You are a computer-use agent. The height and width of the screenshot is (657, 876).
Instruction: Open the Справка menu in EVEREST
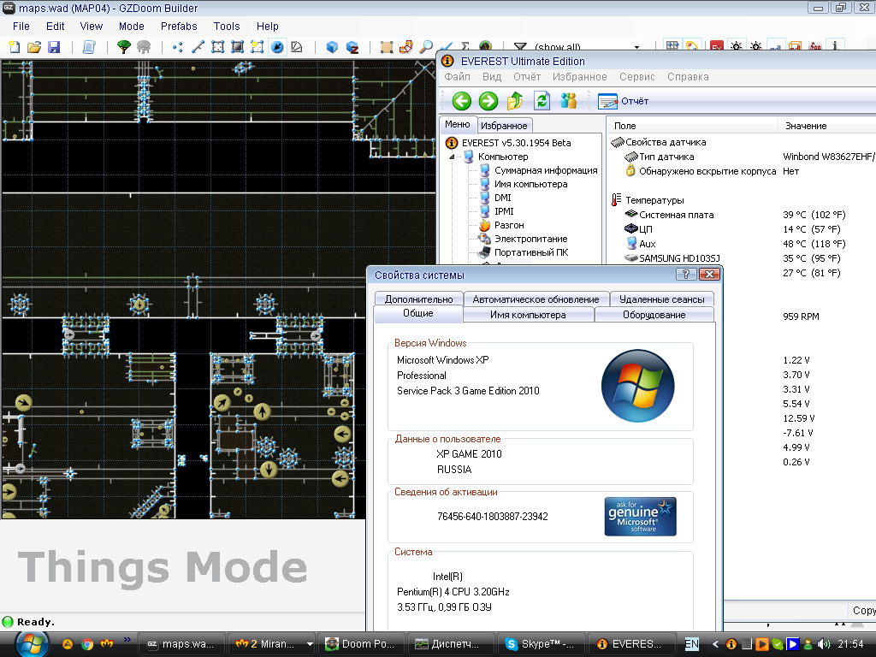(688, 77)
